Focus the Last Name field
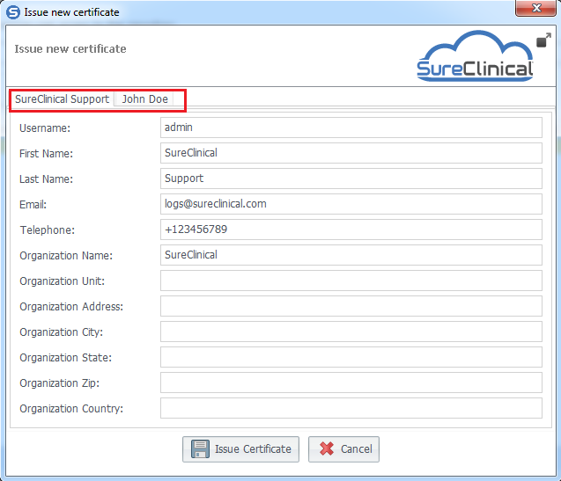The height and width of the screenshot is (481, 561). coord(351,179)
